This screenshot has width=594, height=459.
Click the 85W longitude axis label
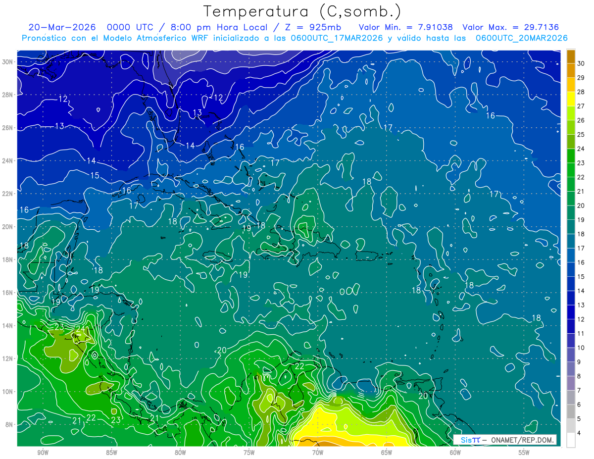(x=111, y=453)
